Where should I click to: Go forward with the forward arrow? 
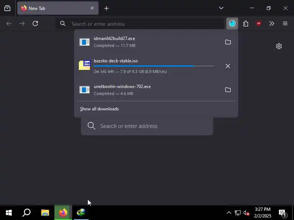pos(22,23)
